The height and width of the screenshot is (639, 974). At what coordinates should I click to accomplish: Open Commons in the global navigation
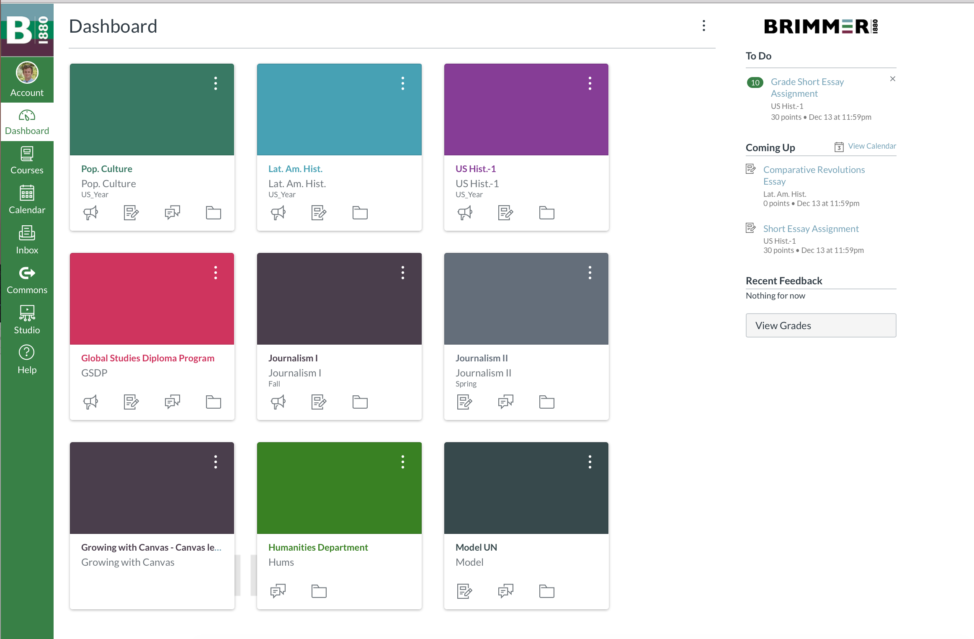click(27, 280)
